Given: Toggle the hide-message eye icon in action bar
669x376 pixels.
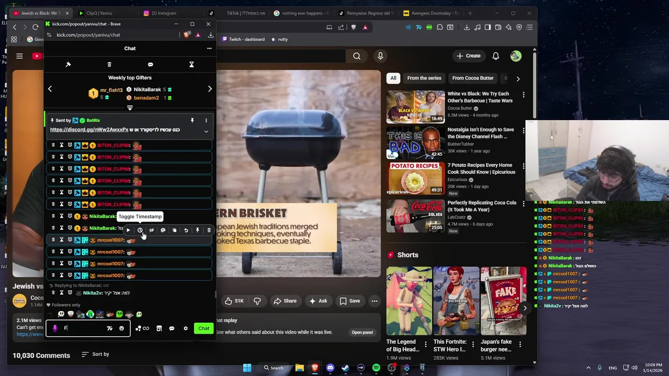Looking at the screenshot, I should (x=152, y=230).
